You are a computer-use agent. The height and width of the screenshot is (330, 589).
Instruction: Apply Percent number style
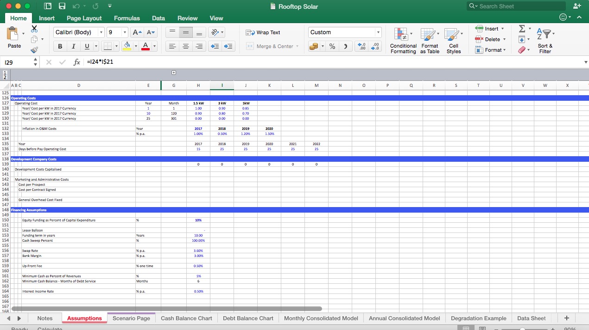click(x=332, y=46)
